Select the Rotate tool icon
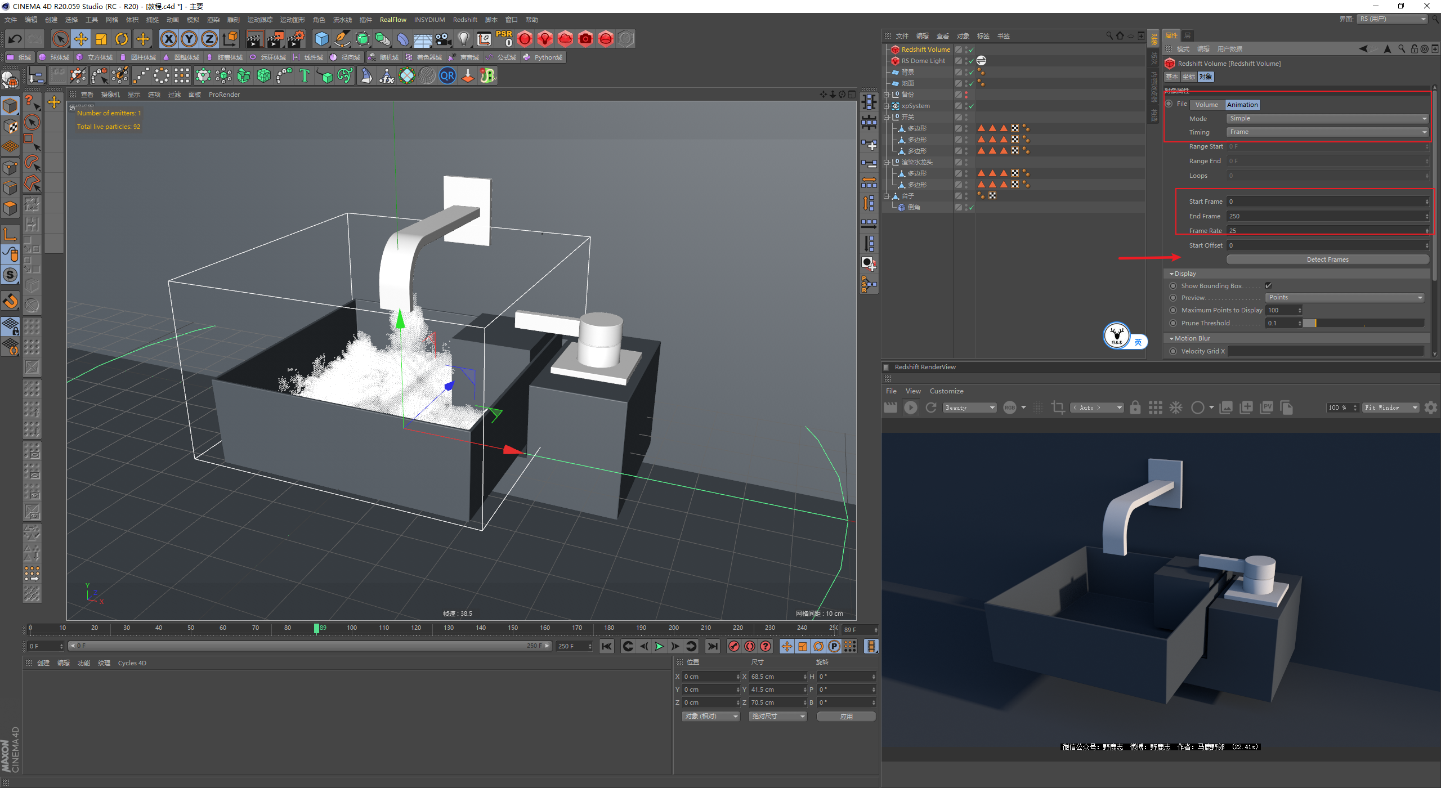1441x788 pixels. coord(122,39)
